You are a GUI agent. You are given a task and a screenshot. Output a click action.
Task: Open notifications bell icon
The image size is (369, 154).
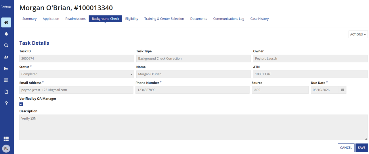pyautogui.click(x=6, y=34)
